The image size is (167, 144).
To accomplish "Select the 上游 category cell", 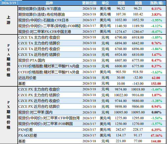I will click(9, 20).
